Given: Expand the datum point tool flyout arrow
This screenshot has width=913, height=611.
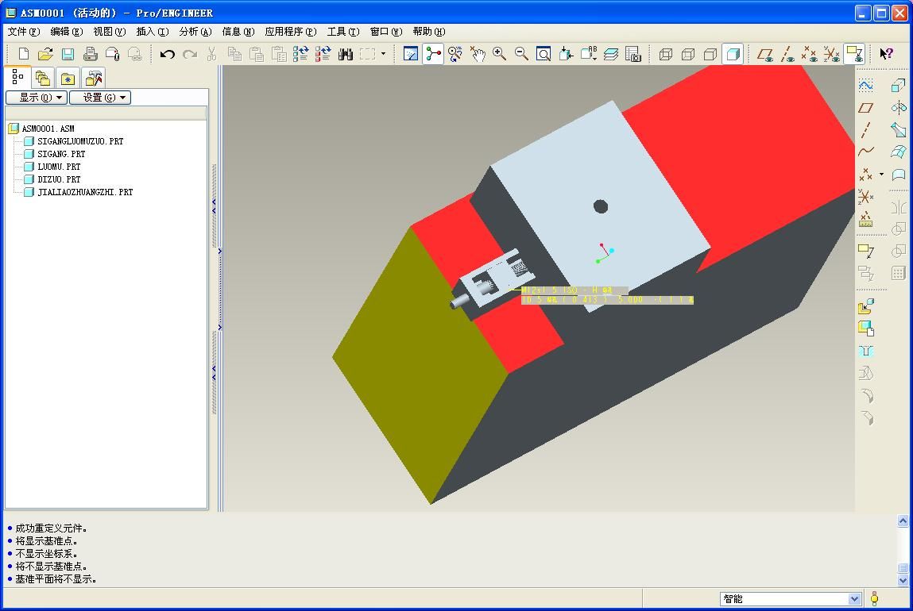Looking at the screenshot, I should coord(881,174).
